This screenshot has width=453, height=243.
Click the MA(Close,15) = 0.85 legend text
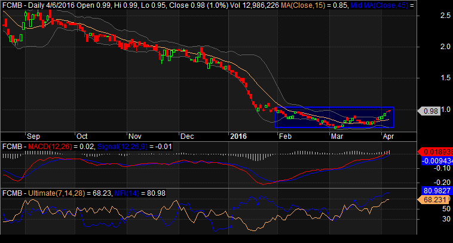(314, 5)
